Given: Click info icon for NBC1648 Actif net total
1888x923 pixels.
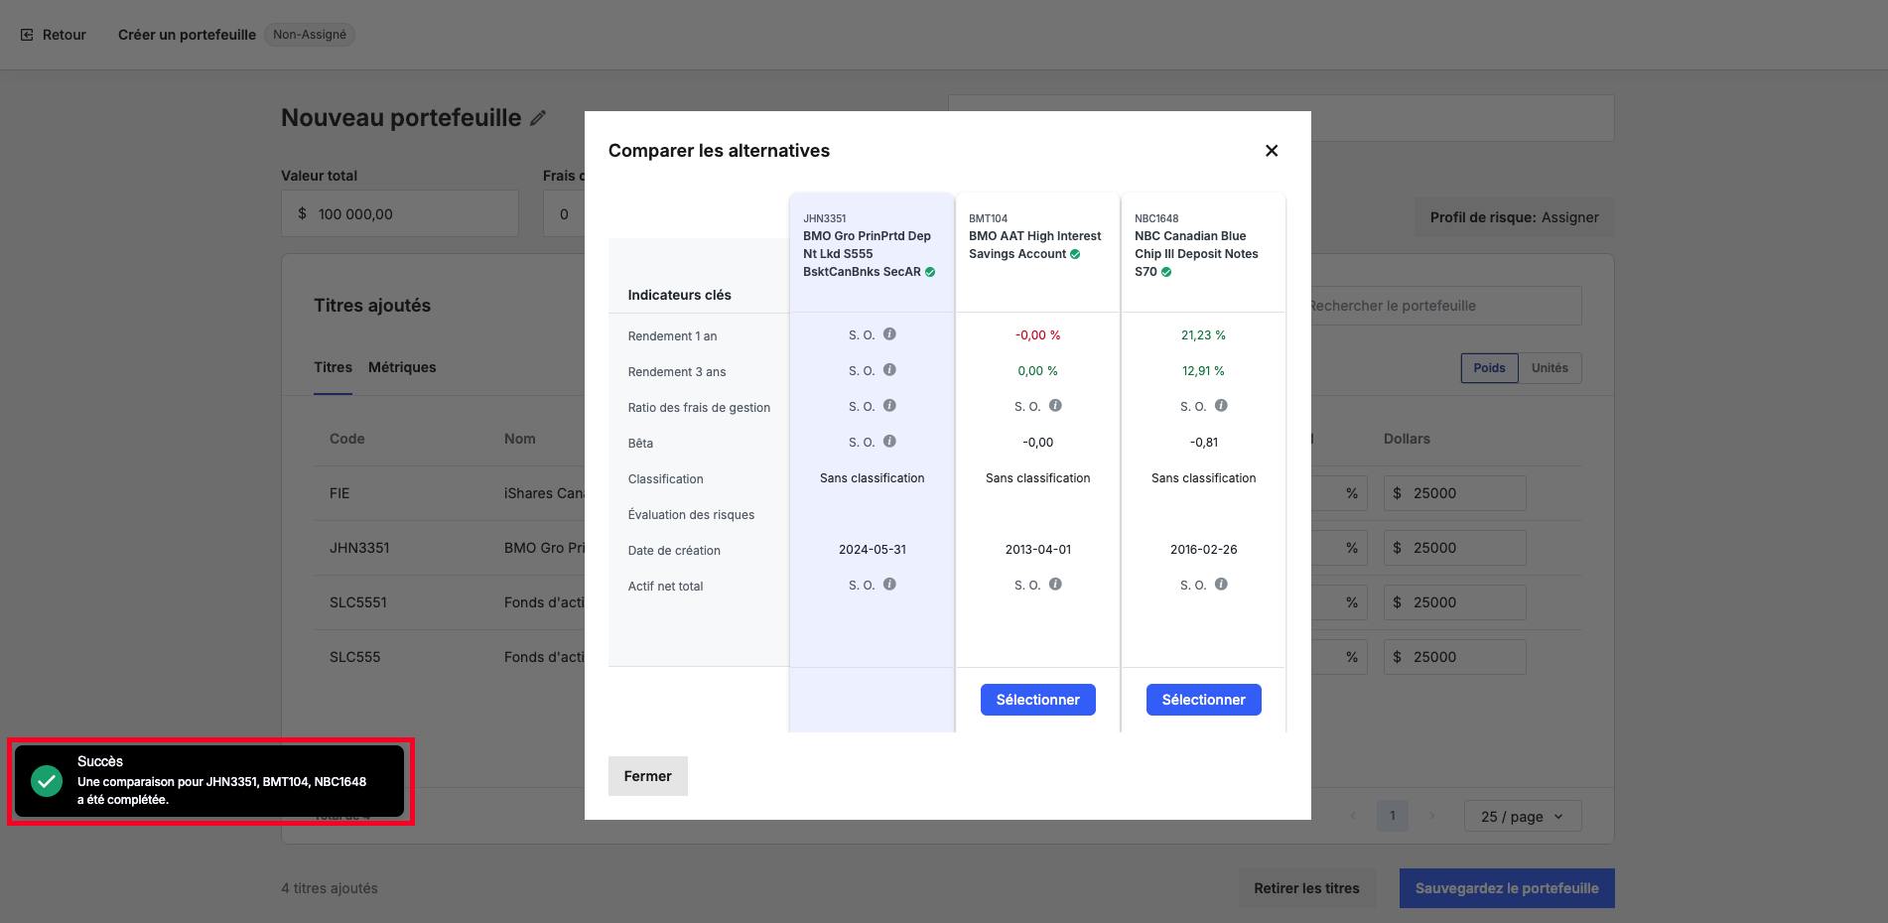Looking at the screenshot, I should (1221, 585).
